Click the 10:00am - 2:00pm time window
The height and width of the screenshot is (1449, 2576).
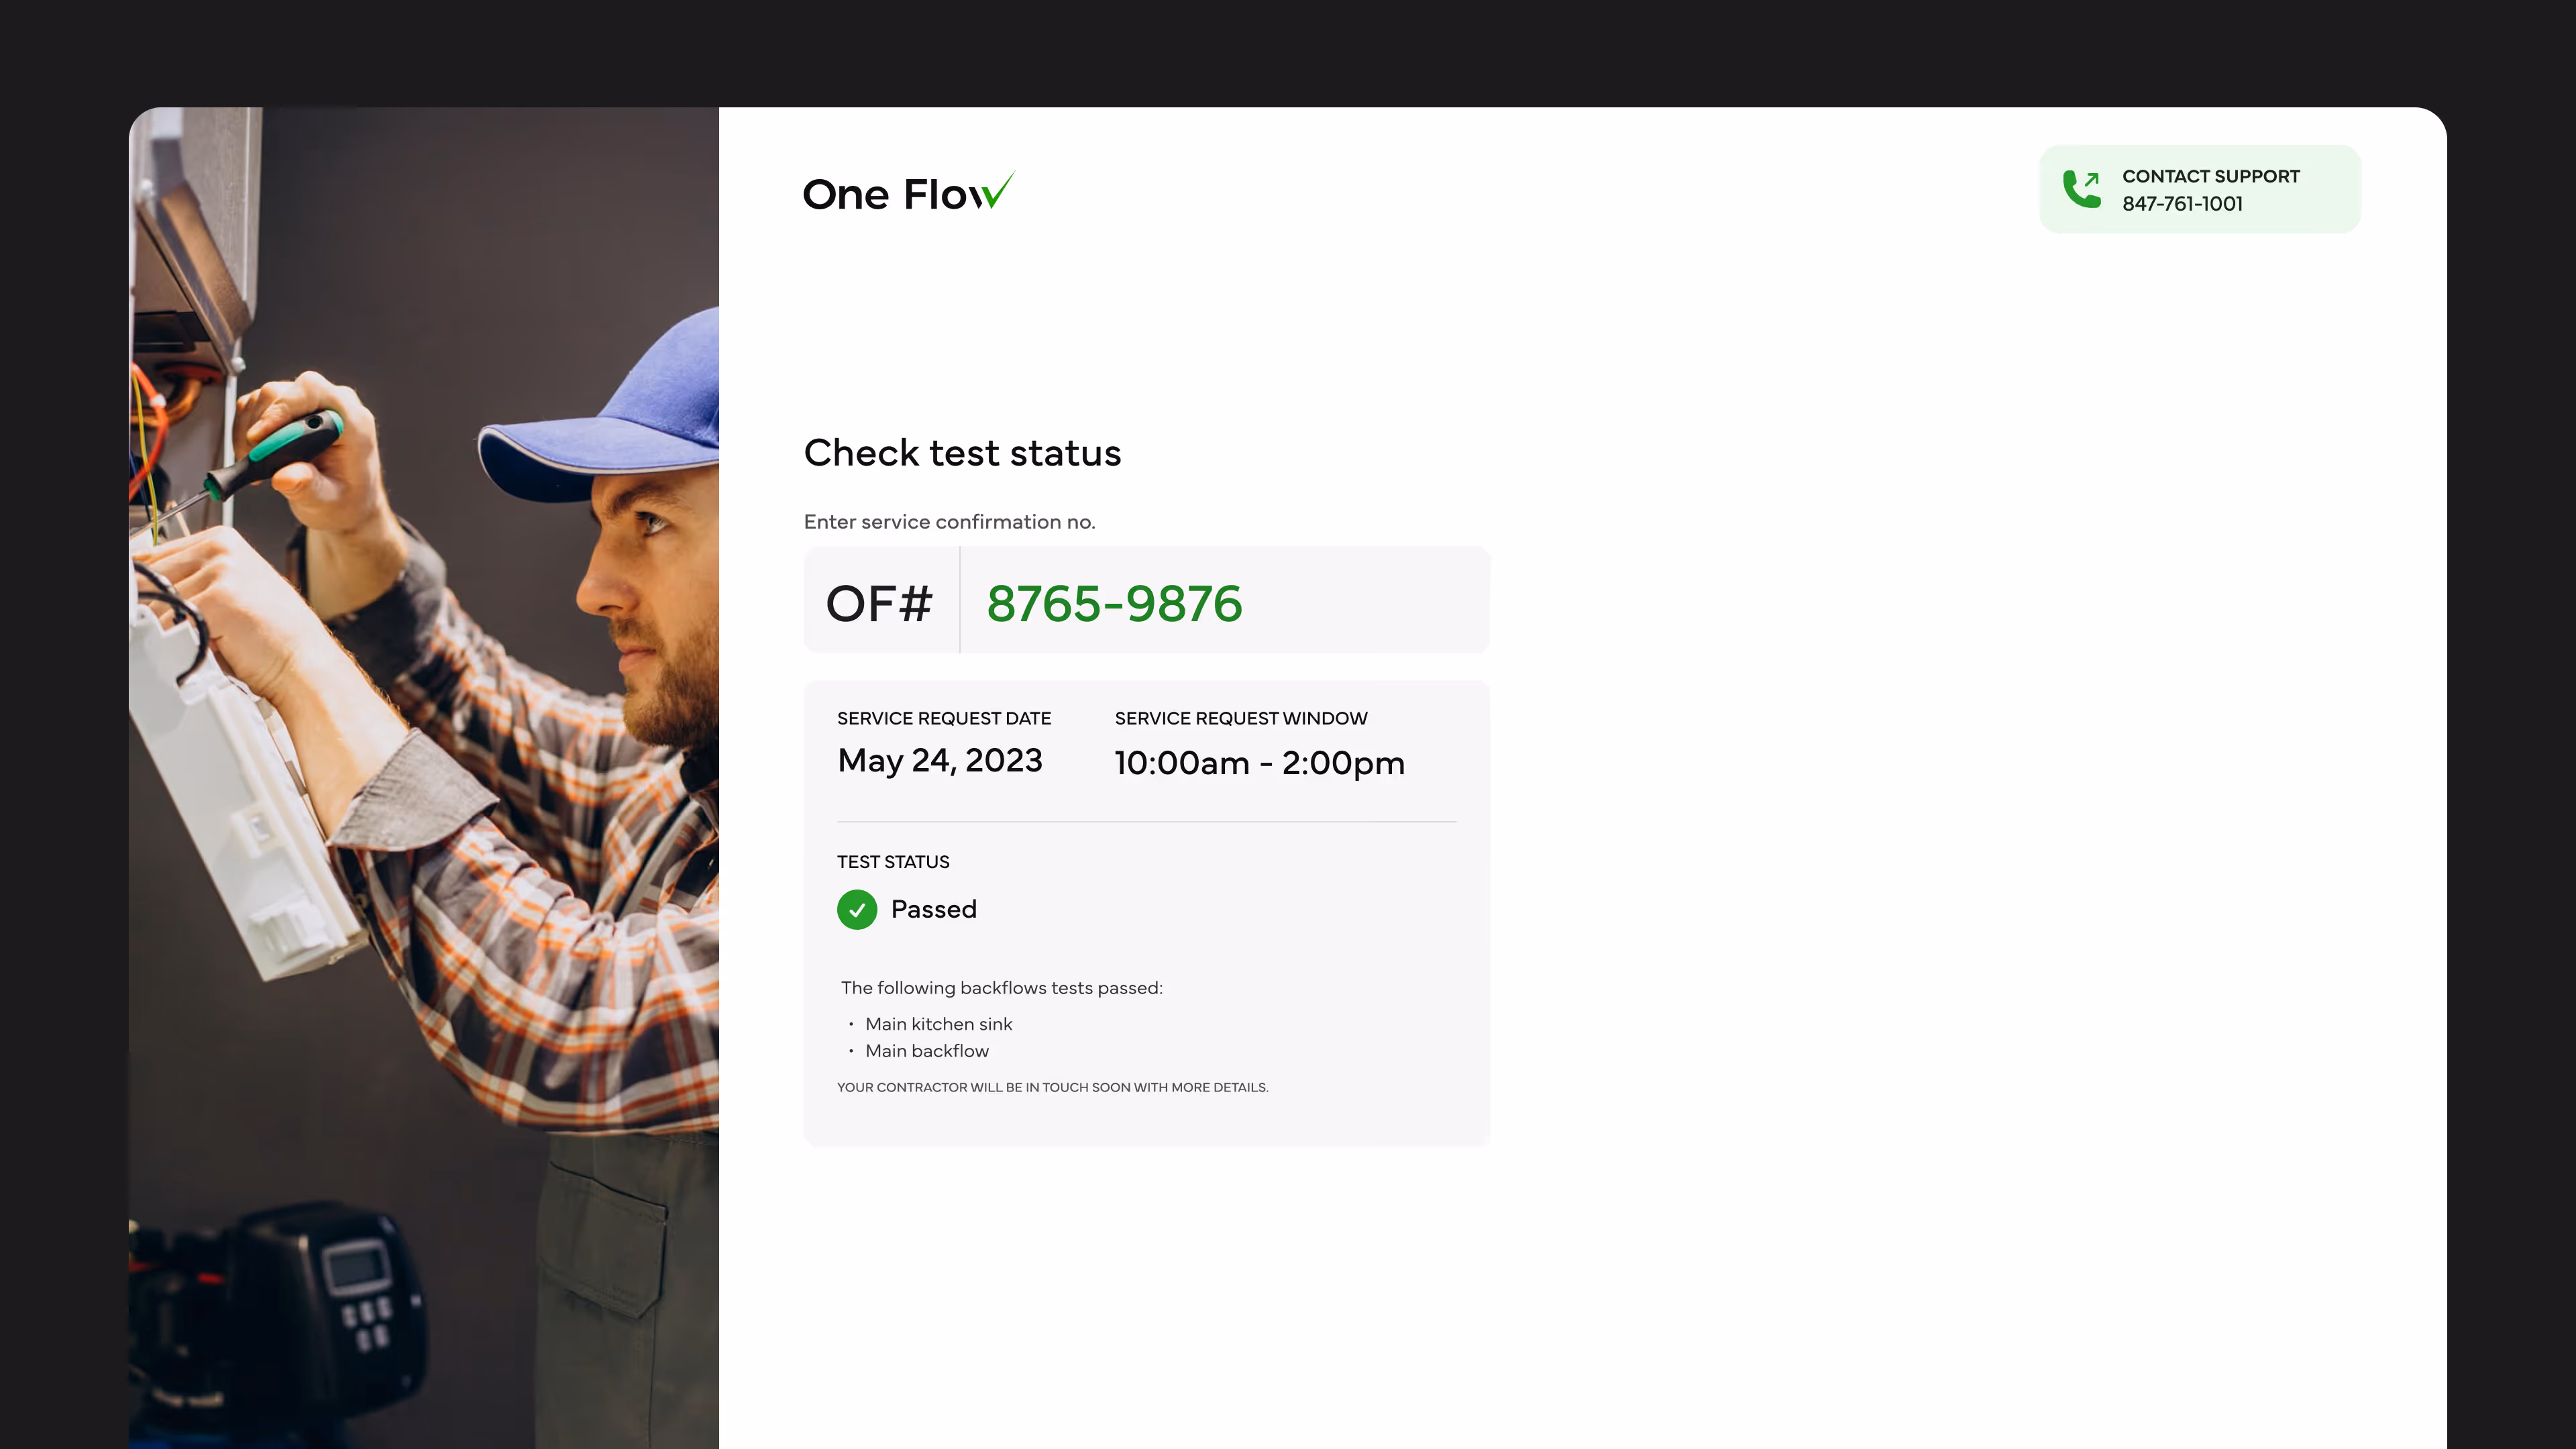(1259, 763)
